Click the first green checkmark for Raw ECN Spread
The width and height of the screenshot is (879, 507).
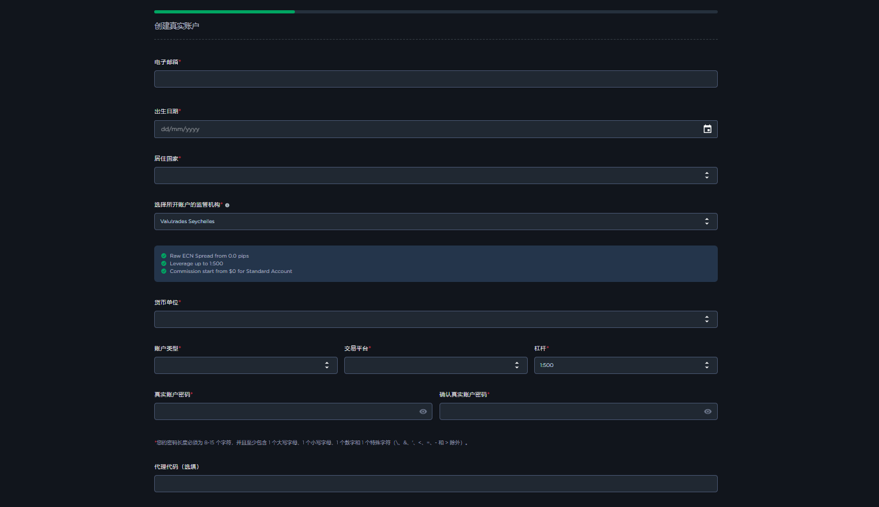[x=164, y=256]
